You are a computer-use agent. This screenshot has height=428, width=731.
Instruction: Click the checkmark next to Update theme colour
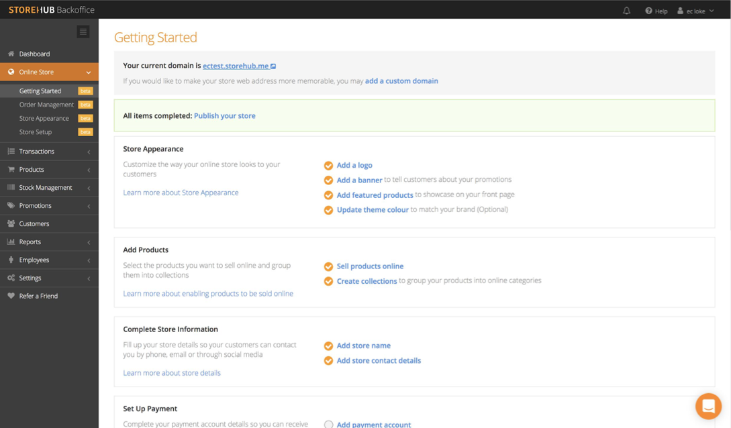tap(328, 210)
